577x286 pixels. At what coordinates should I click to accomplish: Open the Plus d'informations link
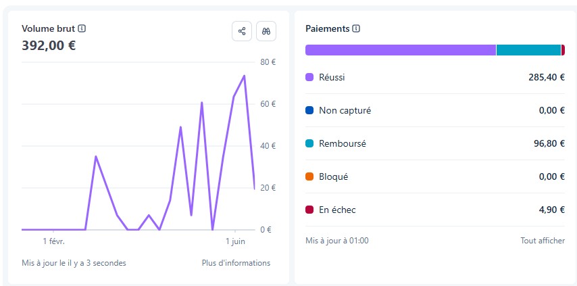(x=236, y=263)
